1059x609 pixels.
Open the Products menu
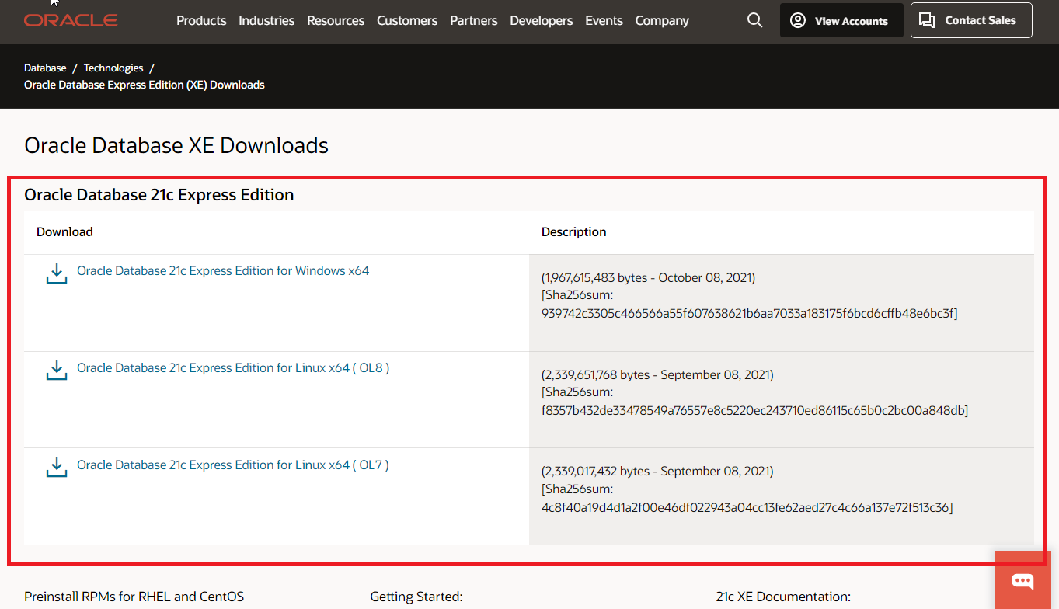click(201, 21)
